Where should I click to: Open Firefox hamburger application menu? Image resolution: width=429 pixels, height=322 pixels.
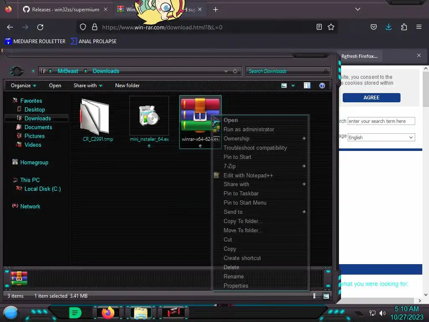pos(419,27)
